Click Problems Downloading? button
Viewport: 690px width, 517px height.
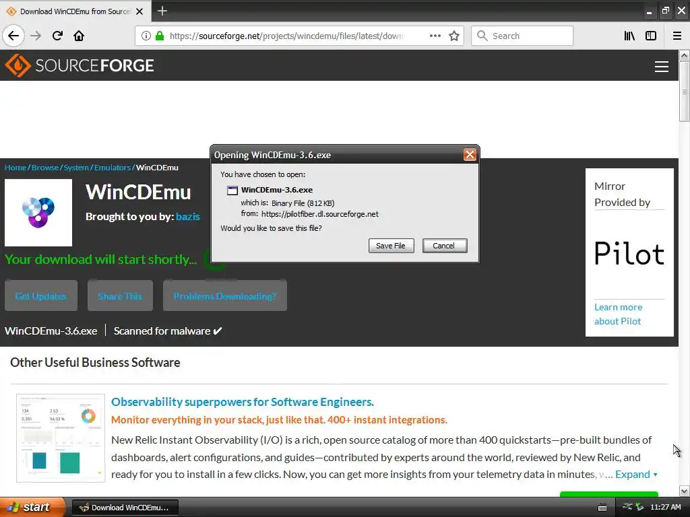click(x=225, y=296)
